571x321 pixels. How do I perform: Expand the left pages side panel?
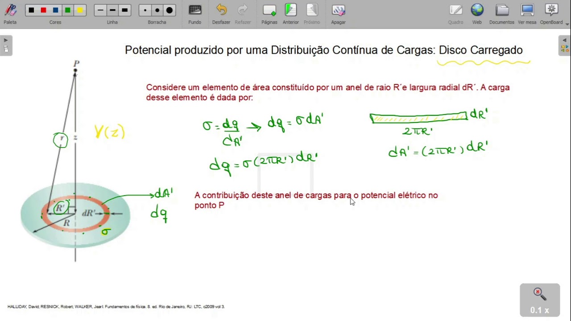pos(6,45)
